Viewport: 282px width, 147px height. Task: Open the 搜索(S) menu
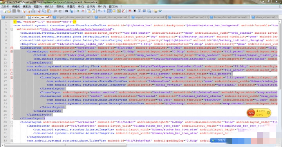(27, 7)
